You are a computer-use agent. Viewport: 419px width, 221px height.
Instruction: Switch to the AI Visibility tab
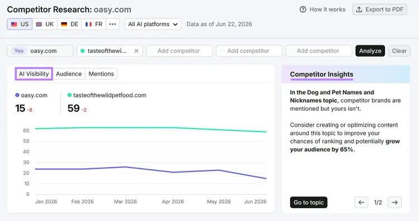[34, 73]
